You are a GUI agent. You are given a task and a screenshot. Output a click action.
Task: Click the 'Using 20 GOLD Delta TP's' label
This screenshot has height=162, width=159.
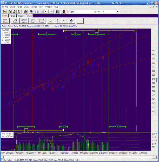coord(65,26)
